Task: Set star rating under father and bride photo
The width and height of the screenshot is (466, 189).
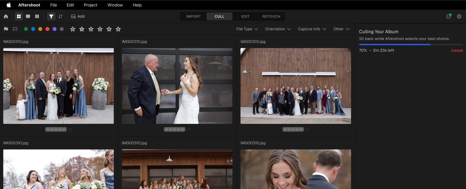Action: point(175,129)
